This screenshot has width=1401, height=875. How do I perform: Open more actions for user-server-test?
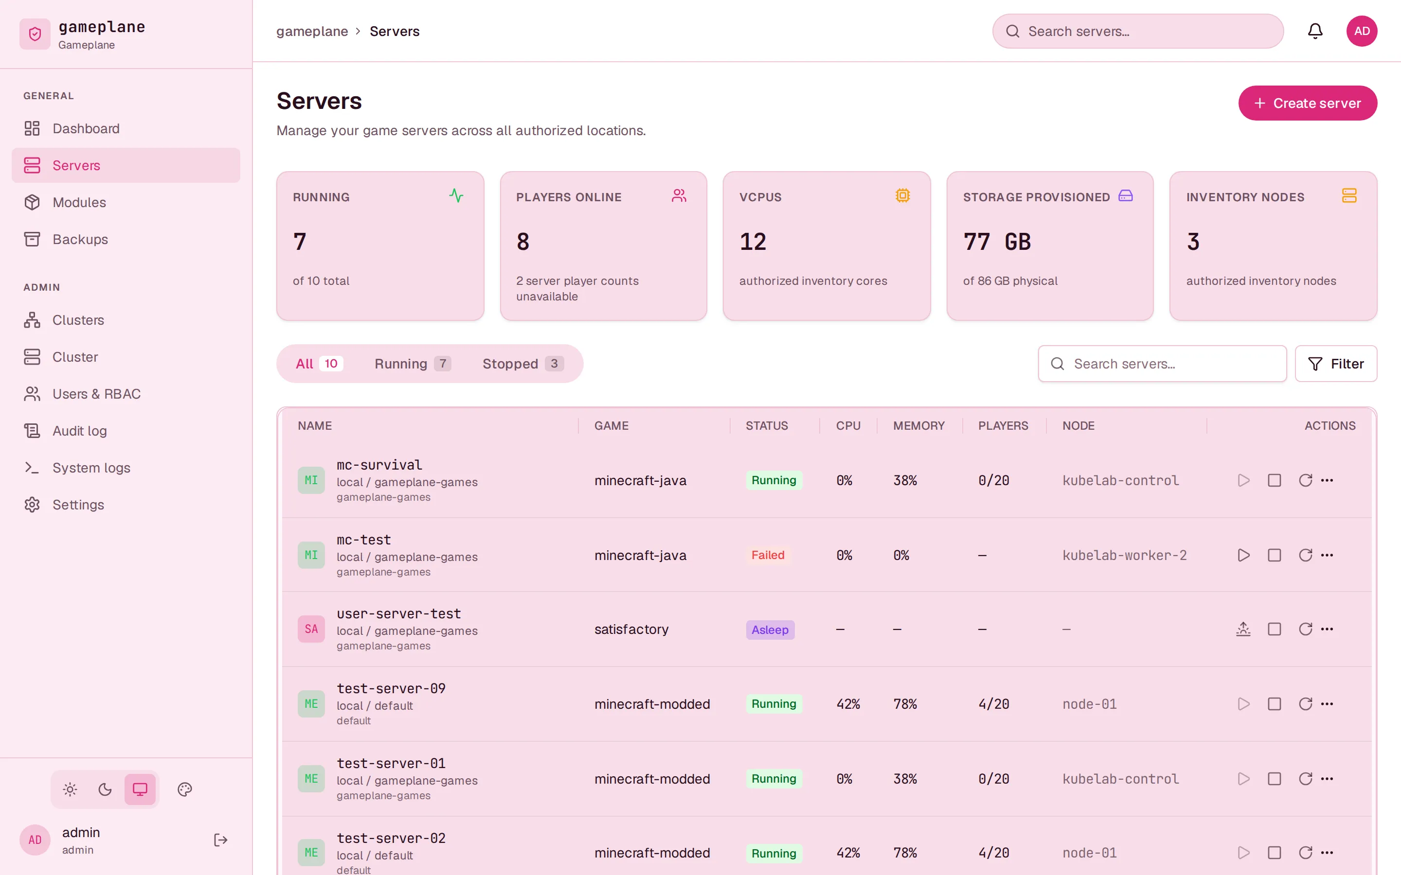tap(1327, 629)
